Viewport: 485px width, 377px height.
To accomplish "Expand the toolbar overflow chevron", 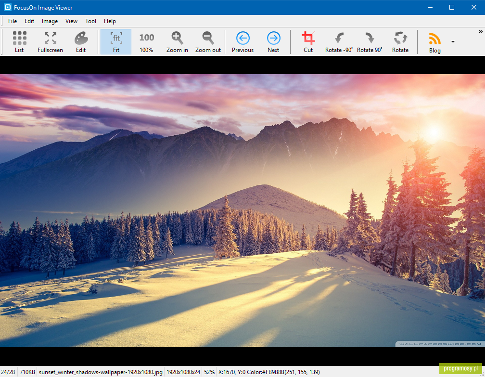I will tap(480, 32).
